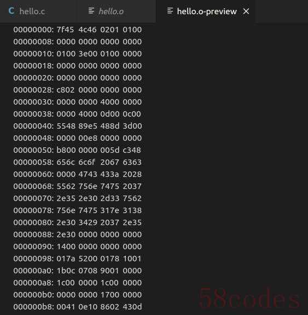Switch to the hello.c tab
Image resolution: width=308 pixels, height=315 pixels.
coord(27,12)
